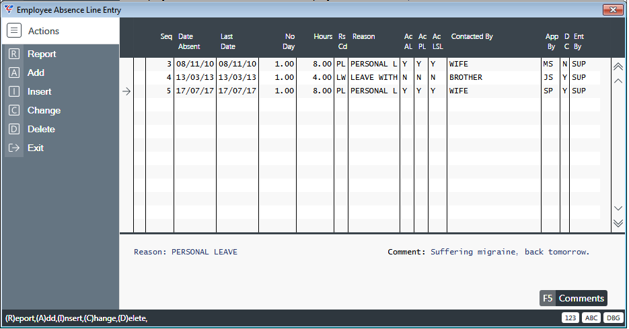Click the MS approved by cell

(x=548, y=64)
